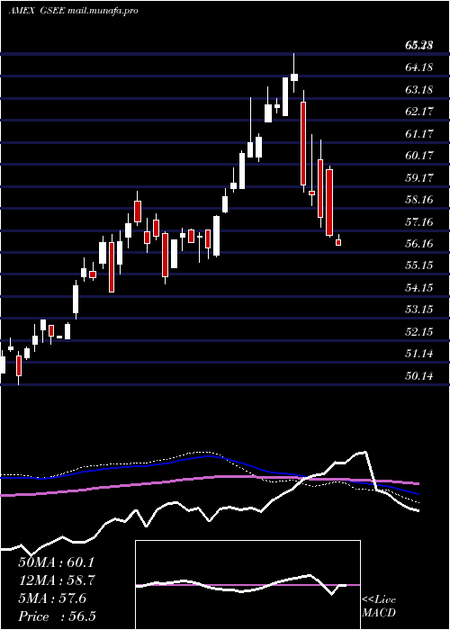Click the 57.16 price axis label
Image resolution: width=450 pixels, height=630 pixels.
419,221
